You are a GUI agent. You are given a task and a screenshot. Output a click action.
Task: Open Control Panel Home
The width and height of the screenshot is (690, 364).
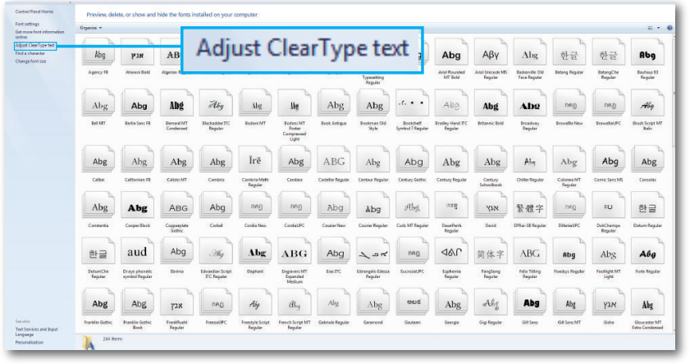[x=34, y=11]
